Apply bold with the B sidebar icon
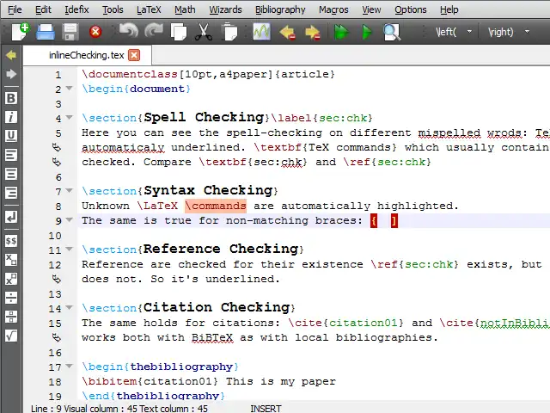 click(11, 98)
